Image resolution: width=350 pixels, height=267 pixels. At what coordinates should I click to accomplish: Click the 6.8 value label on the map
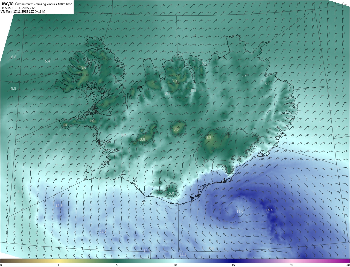click(x=14, y=57)
